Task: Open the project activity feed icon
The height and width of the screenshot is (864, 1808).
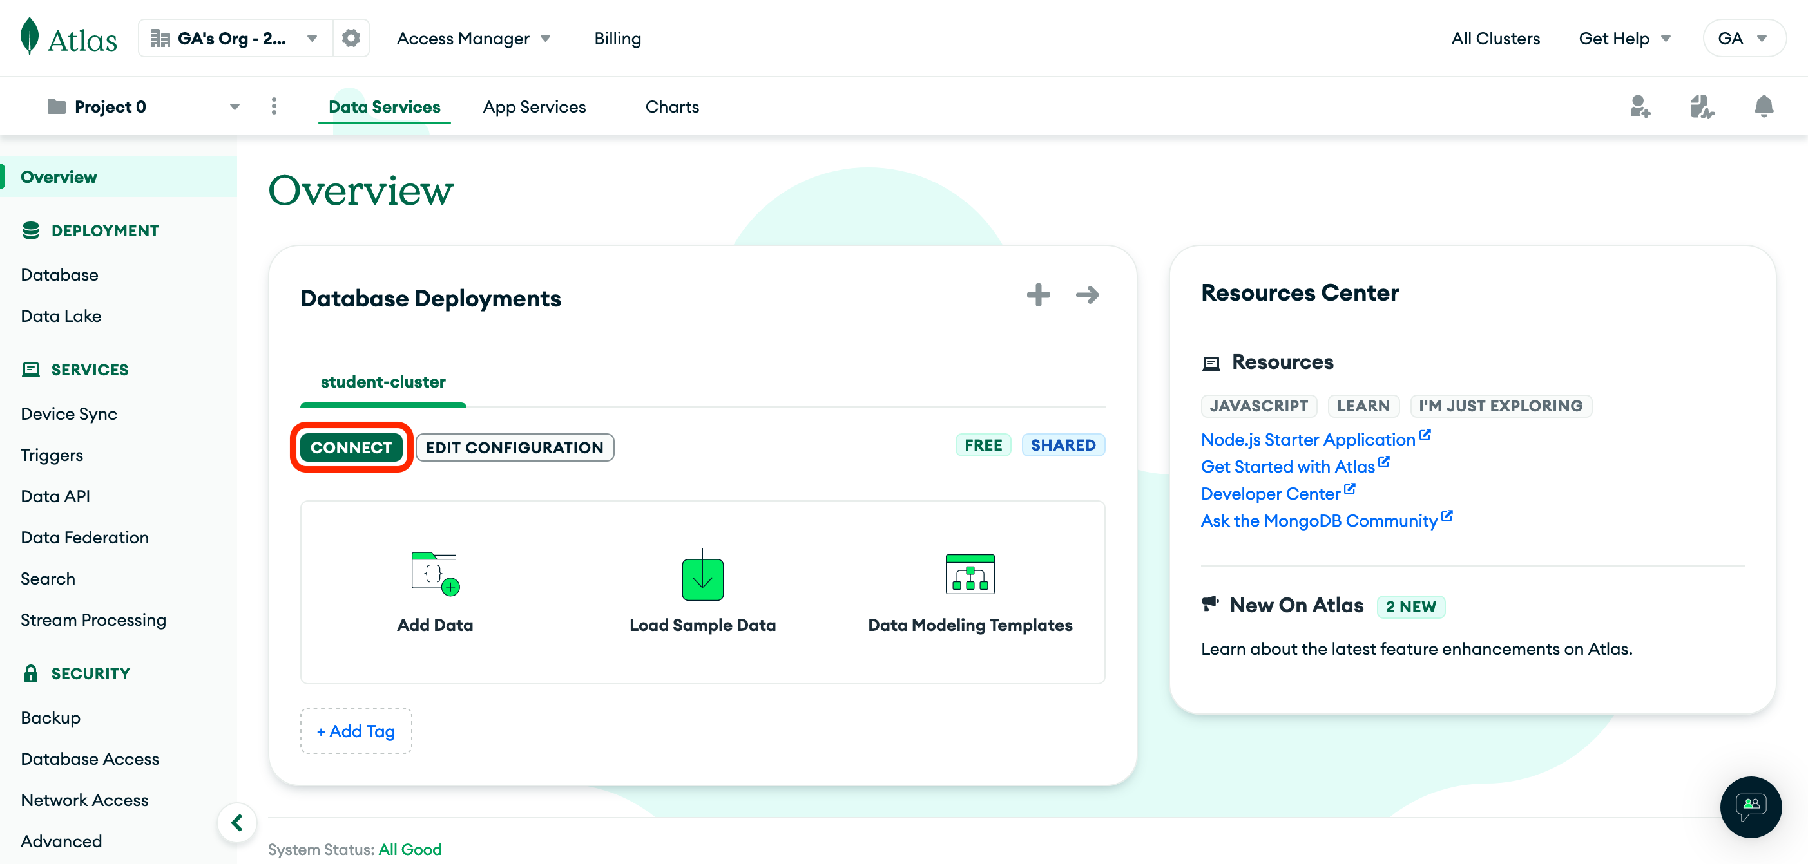Action: coord(1702,107)
